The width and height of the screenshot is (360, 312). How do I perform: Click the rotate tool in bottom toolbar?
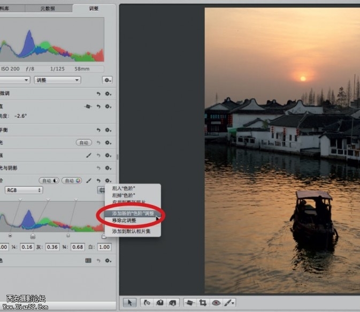[x=147, y=302]
